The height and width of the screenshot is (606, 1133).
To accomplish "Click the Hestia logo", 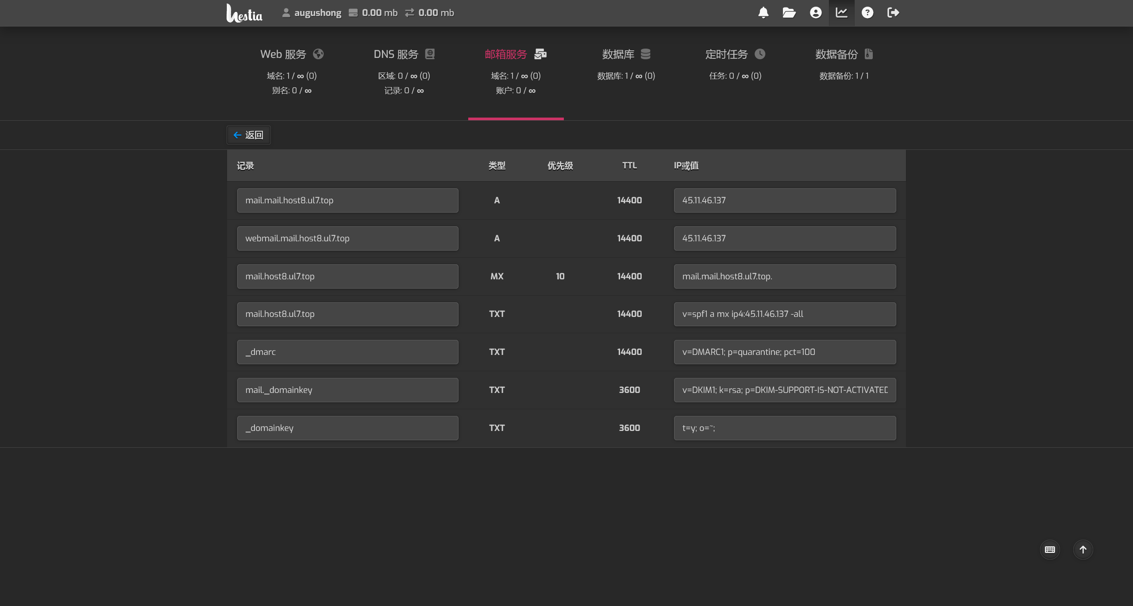I will click(244, 13).
